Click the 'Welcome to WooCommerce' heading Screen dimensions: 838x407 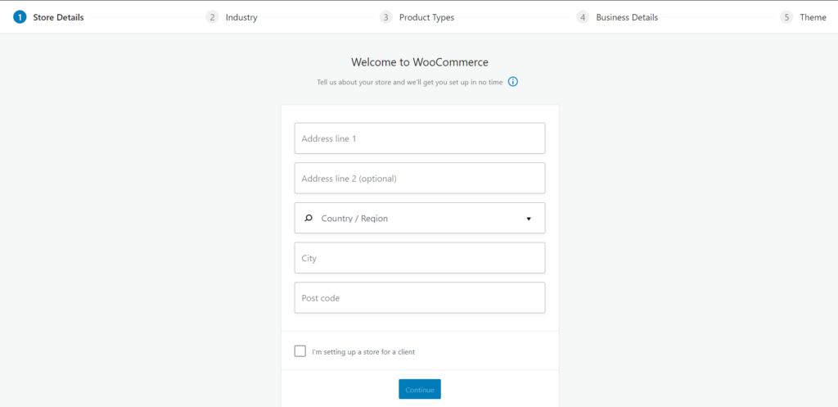pos(420,62)
